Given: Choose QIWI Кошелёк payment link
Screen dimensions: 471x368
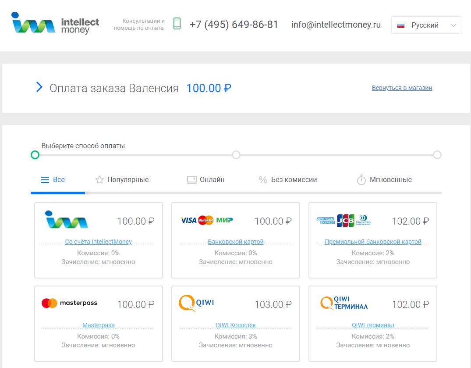Looking at the screenshot, I should [x=236, y=325].
